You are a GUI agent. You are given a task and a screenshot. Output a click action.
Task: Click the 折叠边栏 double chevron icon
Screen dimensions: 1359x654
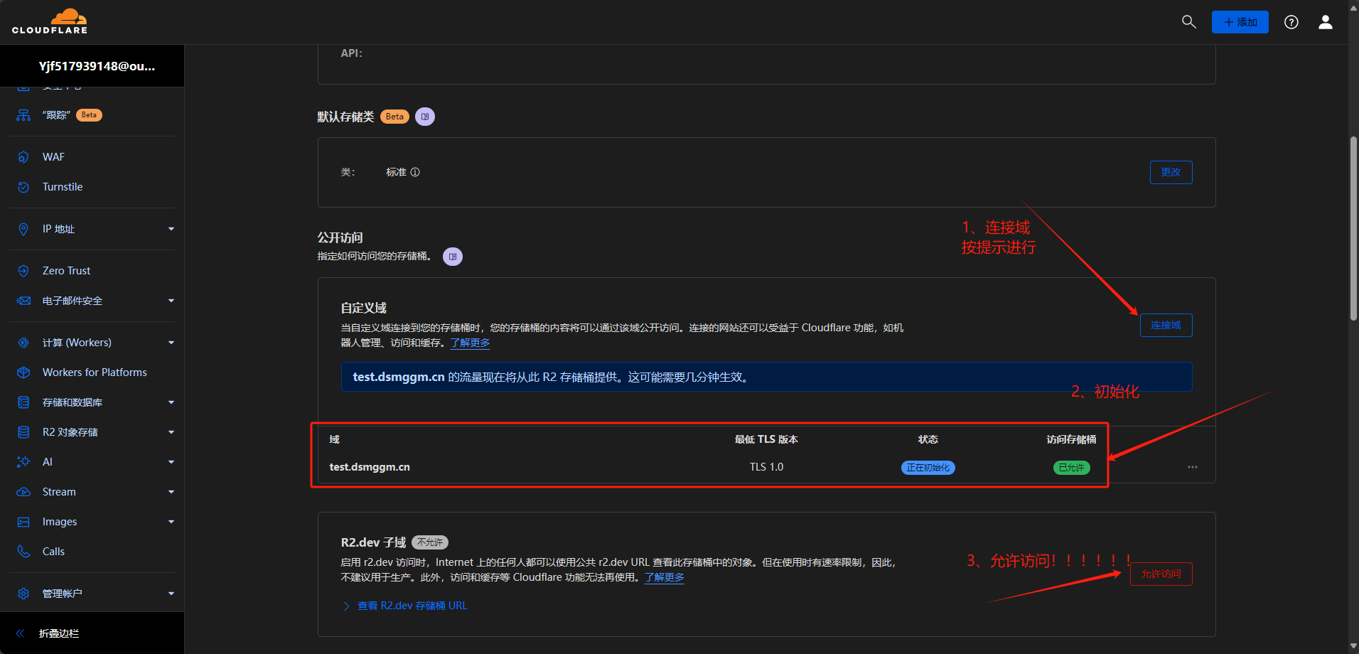tap(20, 633)
